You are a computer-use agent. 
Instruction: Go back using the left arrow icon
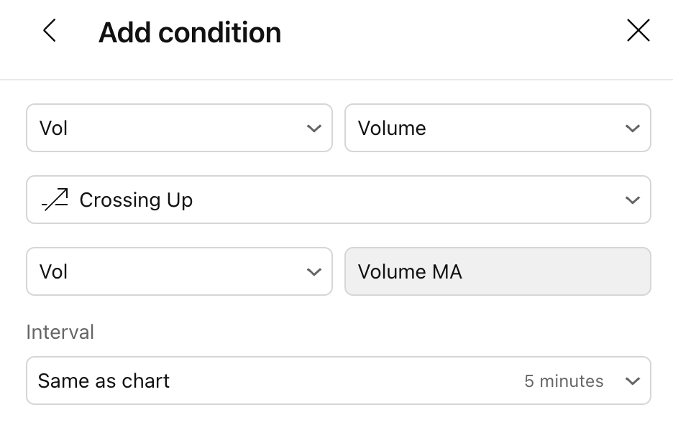49,31
